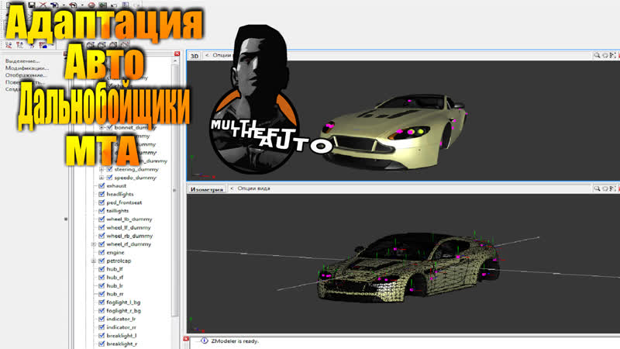The width and height of the screenshot is (620, 349).
Task: Toggle visibility checkbox for headlights
Action: [x=102, y=194]
